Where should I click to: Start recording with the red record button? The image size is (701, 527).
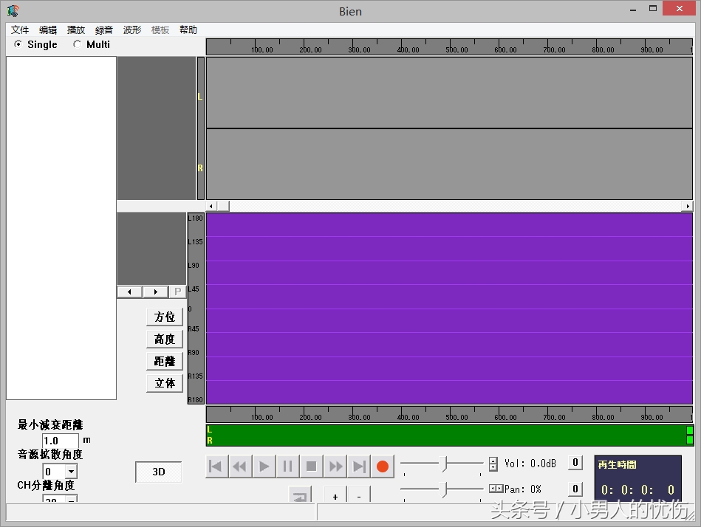pos(383,466)
